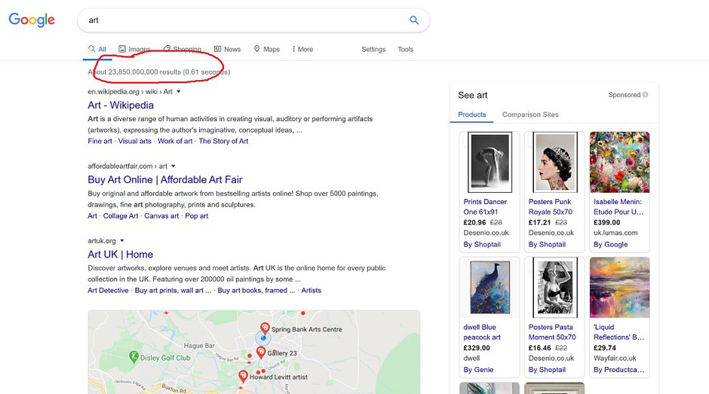This screenshot has width=709, height=394.
Task: Click the Posters Pasta Moment 50x70 title
Action: click(552, 332)
